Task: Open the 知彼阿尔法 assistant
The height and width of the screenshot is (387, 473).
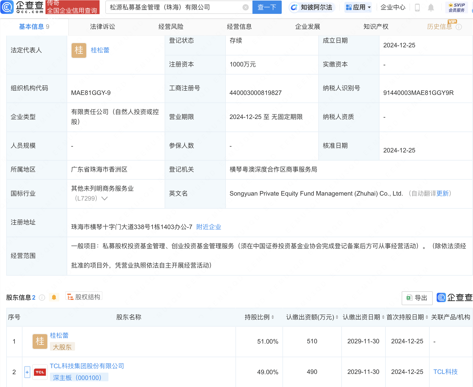Action: click(312, 7)
